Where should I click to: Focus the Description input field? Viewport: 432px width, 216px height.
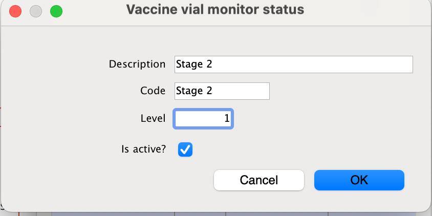click(x=293, y=64)
